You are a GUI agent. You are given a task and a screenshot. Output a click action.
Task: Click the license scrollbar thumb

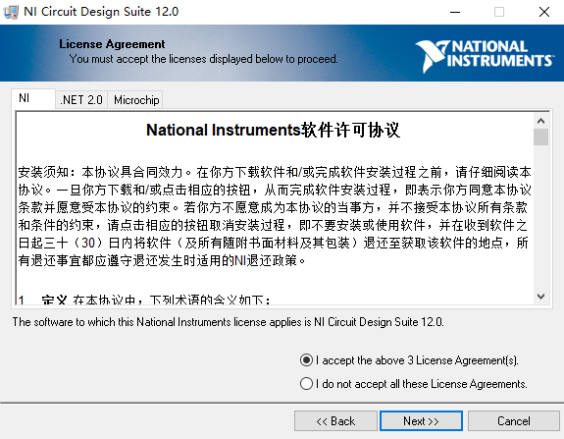[540, 137]
